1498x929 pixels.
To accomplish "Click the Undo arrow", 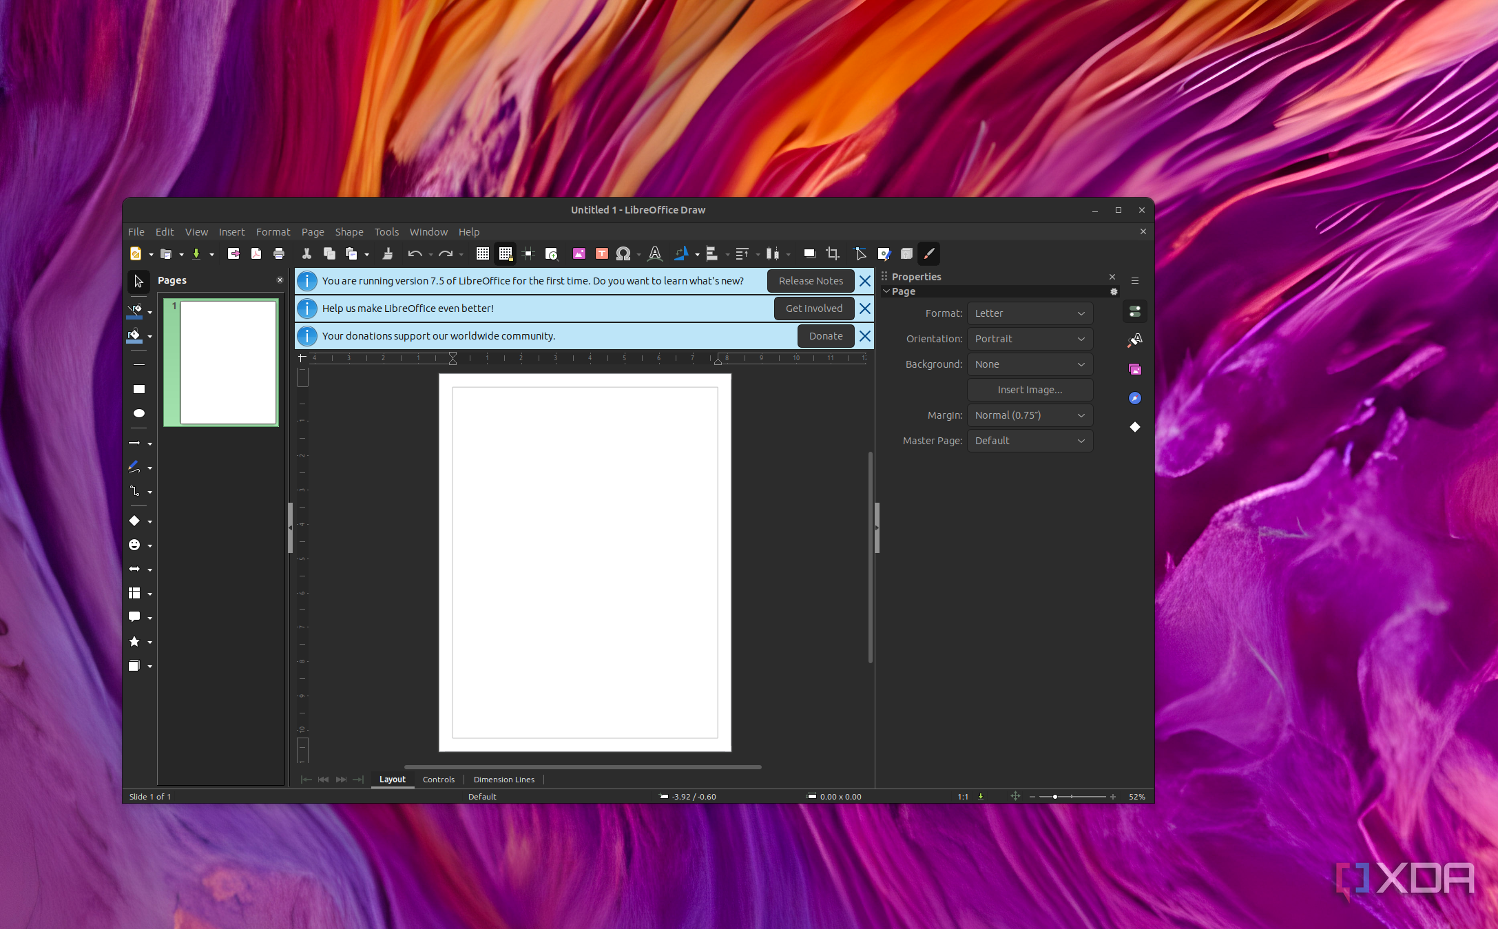I will [415, 254].
